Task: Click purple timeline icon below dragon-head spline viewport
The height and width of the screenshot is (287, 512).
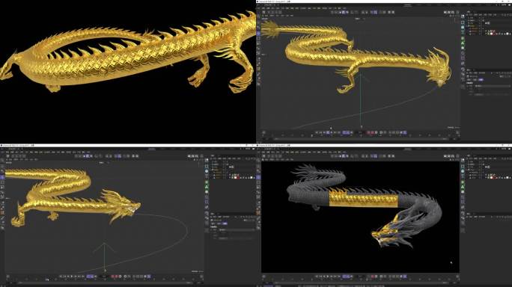Action: click(90, 277)
